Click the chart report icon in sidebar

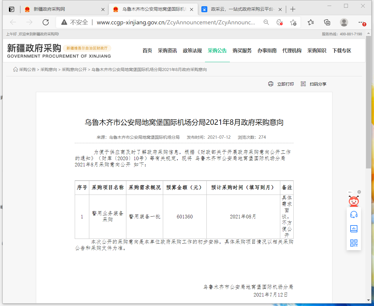coord(354,229)
